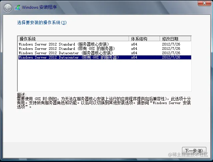Click x64 in the Datacenter 服务器核心安装 row
Image resolution: width=213 pixels, height=162 pixels.
coord(134,53)
